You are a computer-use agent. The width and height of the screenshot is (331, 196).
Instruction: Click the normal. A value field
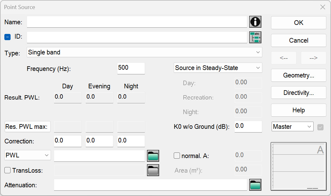pos(248,156)
